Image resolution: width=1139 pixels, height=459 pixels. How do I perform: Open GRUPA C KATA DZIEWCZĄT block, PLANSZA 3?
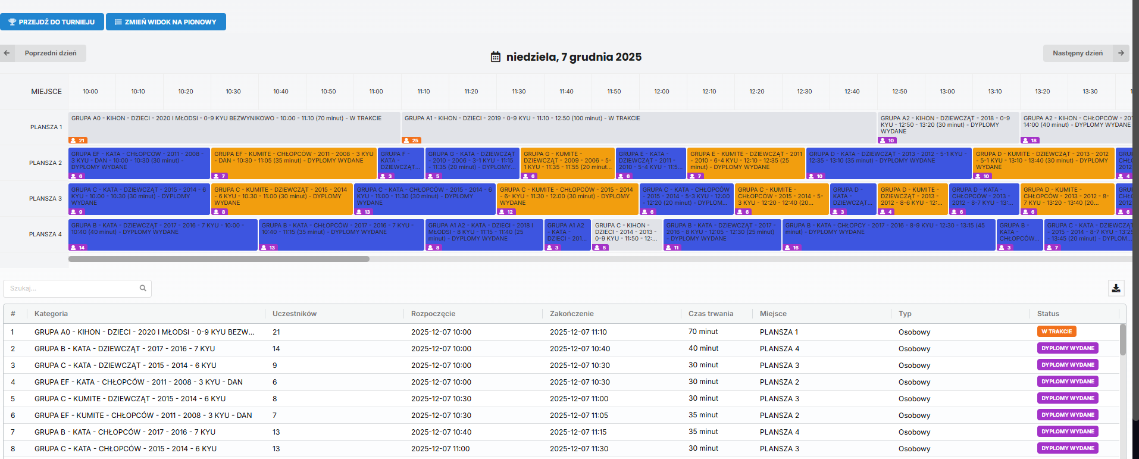coord(139,199)
